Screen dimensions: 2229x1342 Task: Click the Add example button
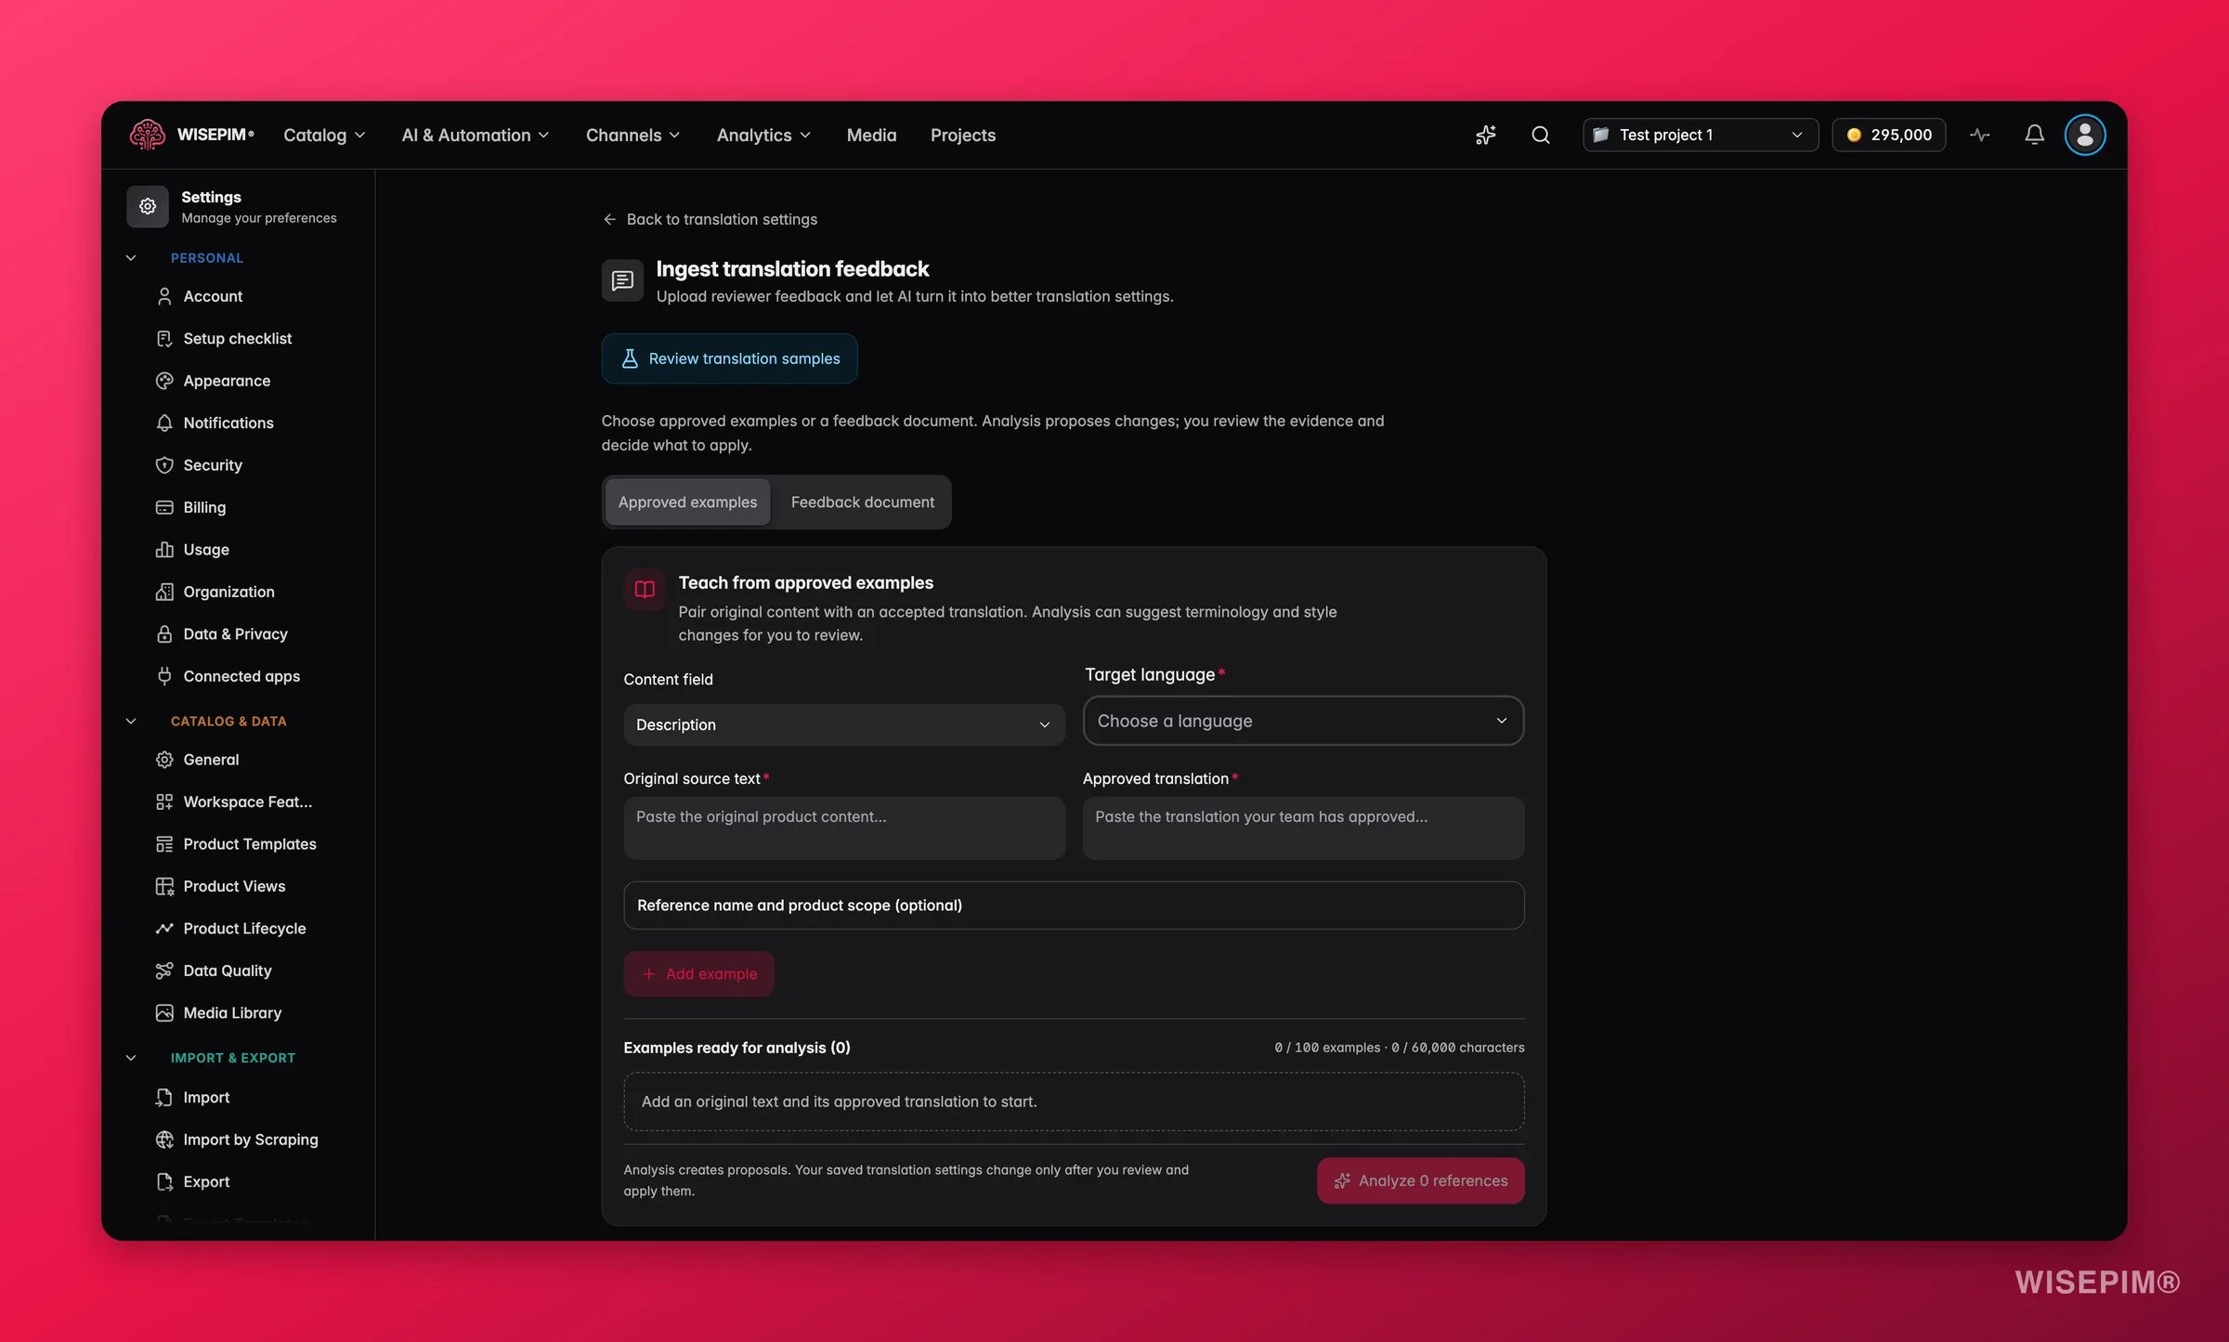click(x=698, y=974)
